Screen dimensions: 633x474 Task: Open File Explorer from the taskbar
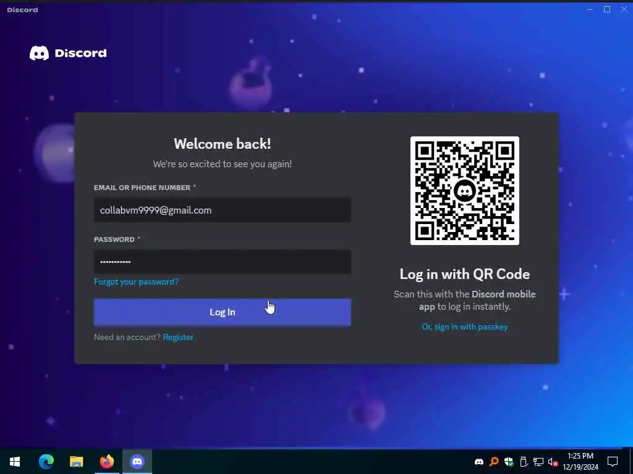coord(76,462)
